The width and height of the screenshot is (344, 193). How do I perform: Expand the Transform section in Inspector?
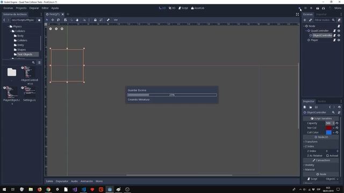point(321,142)
